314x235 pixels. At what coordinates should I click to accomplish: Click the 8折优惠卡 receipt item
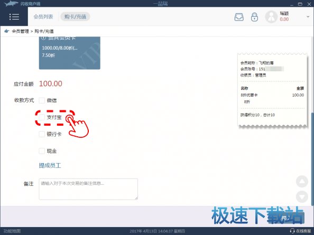249,95
